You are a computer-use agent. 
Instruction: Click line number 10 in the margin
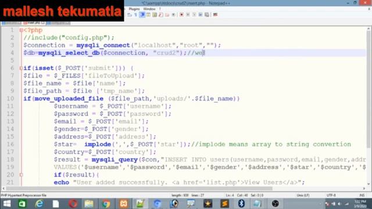[10, 99]
